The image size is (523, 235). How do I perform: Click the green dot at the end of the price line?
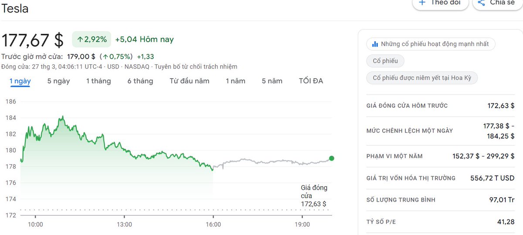point(332,159)
